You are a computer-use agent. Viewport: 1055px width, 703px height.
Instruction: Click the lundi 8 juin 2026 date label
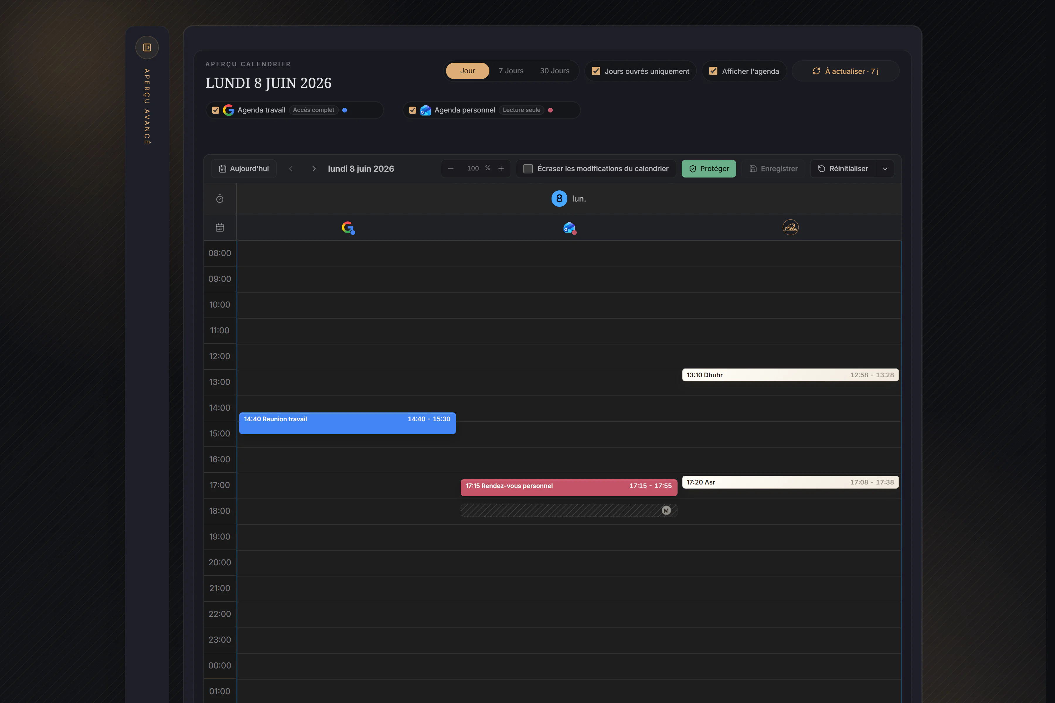point(361,169)
